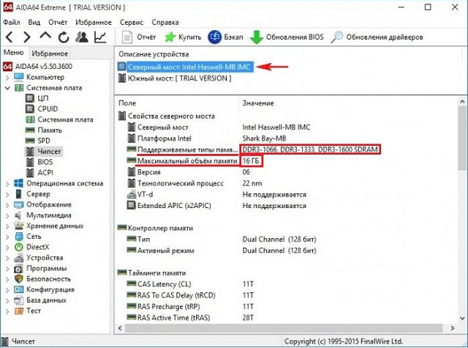Expand the DirectX tree node

click(7, 248)
